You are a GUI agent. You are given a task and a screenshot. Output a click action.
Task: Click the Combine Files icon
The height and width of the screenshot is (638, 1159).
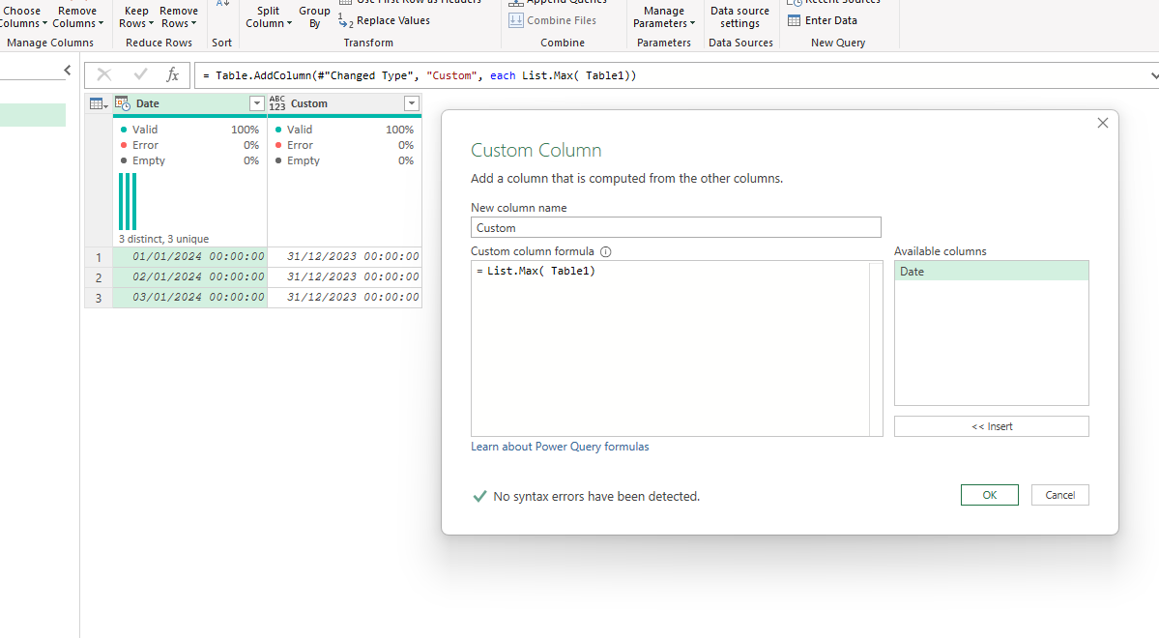(x=516, y=20)
